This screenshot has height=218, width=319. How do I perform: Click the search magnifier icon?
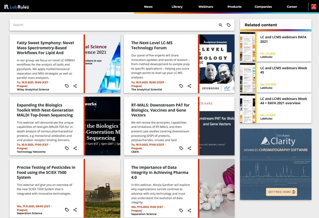click(221, 25)
